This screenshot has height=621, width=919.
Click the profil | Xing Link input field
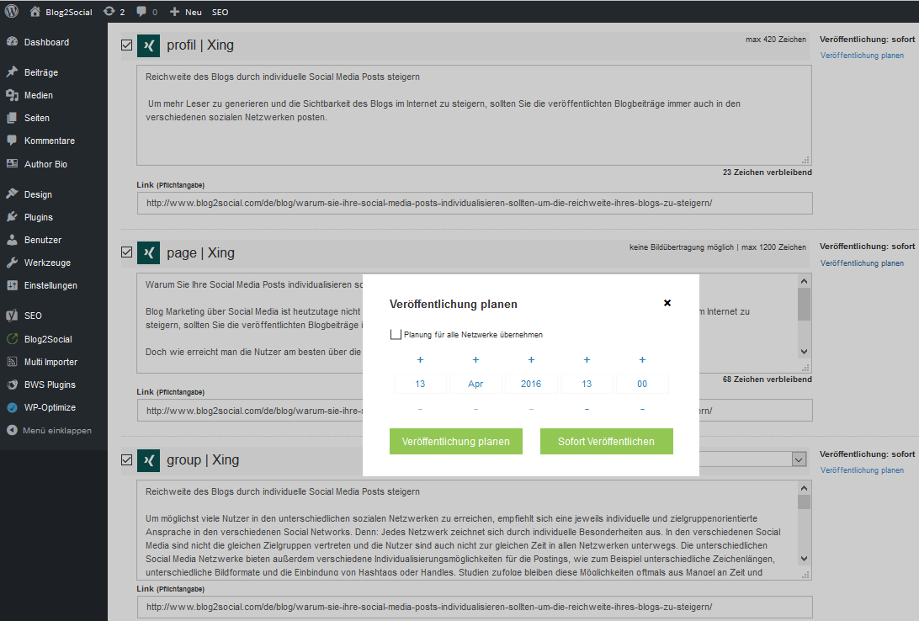coord(475,204)
